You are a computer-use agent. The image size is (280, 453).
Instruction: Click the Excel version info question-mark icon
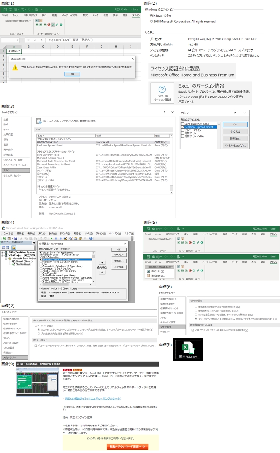pyautogui.click(x=162, y=90)
